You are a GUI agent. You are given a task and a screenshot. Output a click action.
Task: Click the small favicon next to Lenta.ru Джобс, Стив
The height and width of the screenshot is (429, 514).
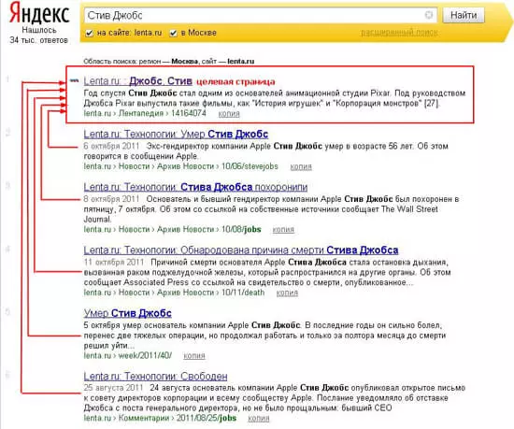pos(75,80)
